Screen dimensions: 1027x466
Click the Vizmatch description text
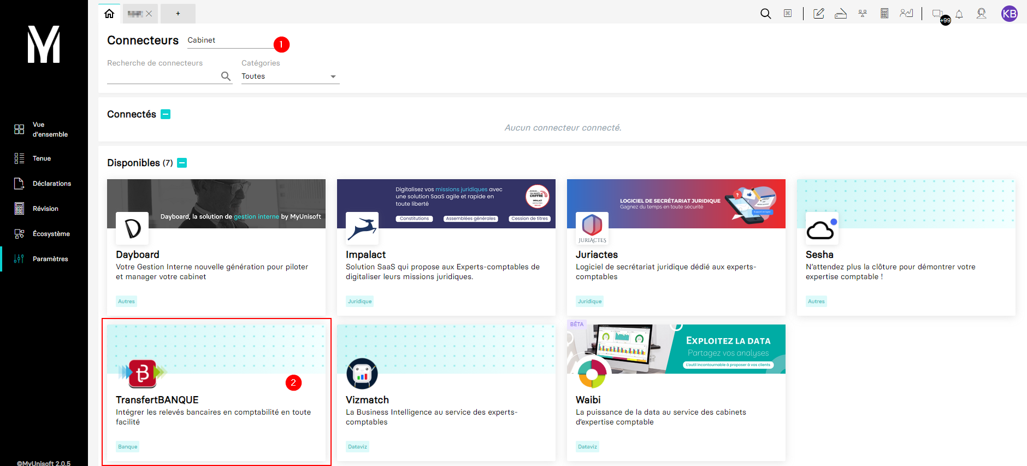point(432,417)
